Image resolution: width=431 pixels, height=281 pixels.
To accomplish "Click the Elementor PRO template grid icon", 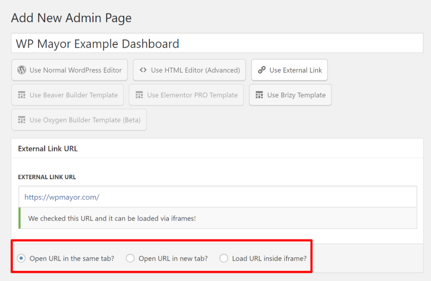I will (139, 95).
